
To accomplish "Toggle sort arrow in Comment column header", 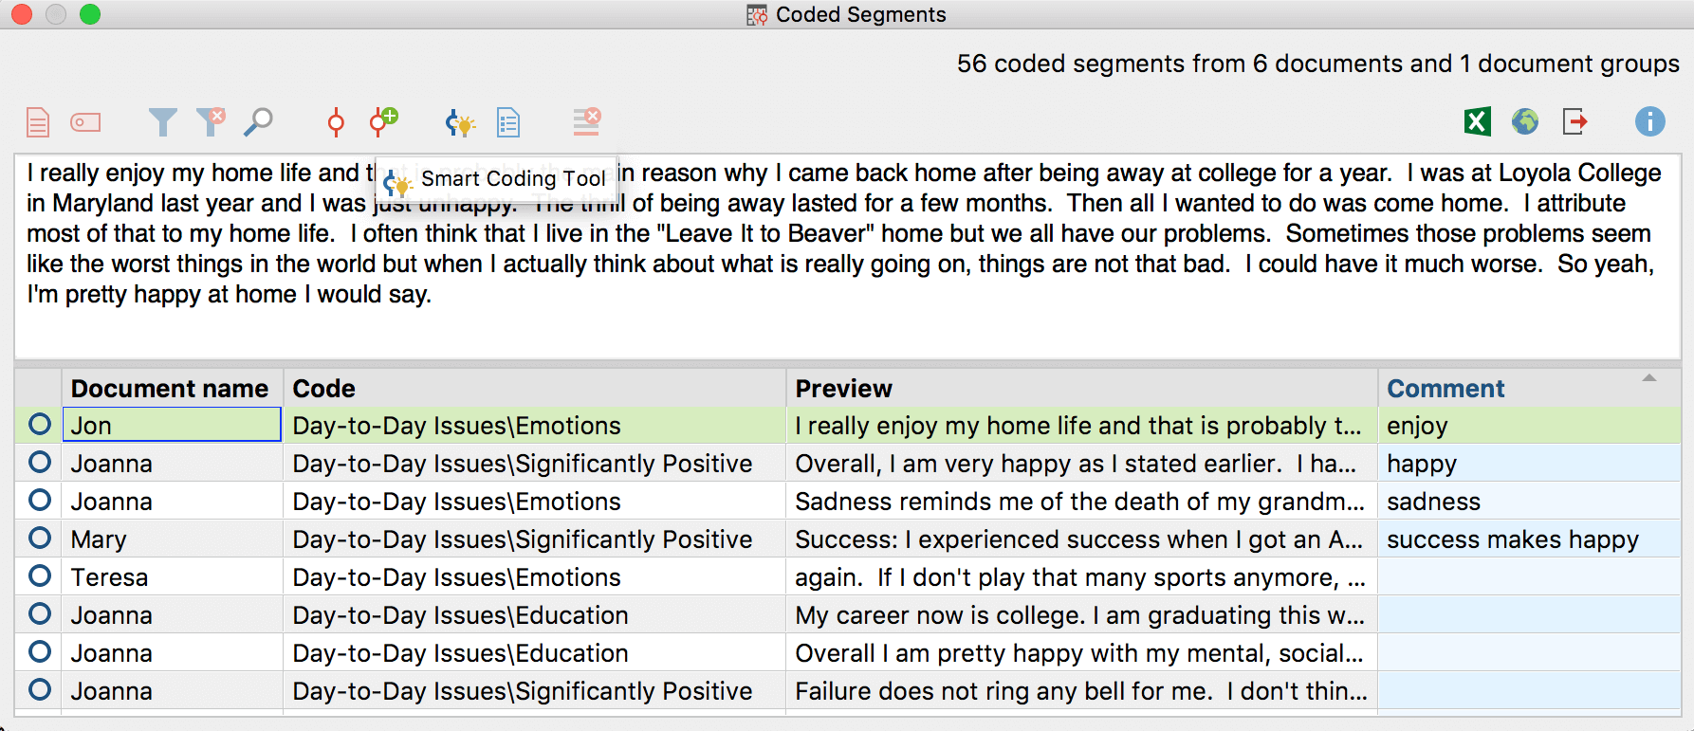I will coord(1649,378).
